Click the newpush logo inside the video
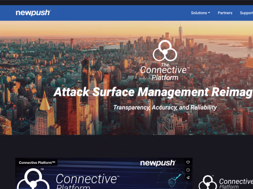 (158, 163)
